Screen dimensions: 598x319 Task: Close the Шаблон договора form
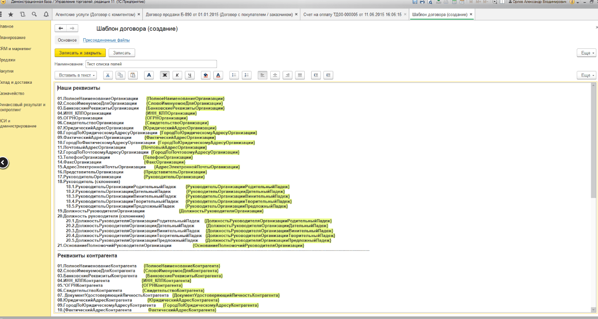596,27
